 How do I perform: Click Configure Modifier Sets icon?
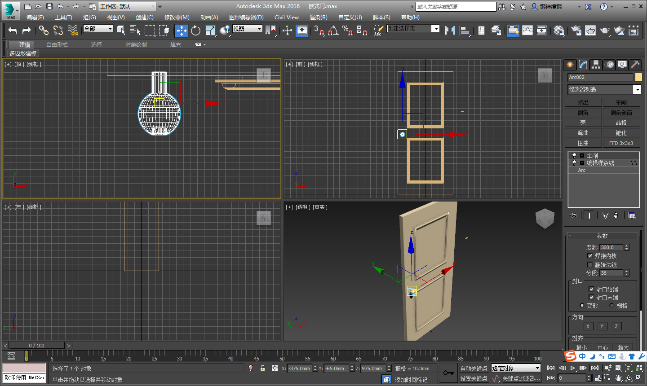point(632,215)
